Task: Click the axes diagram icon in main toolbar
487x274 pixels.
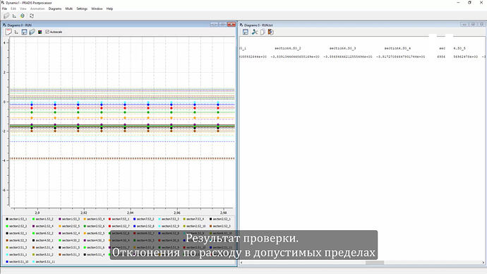Action: pos(14,16)
